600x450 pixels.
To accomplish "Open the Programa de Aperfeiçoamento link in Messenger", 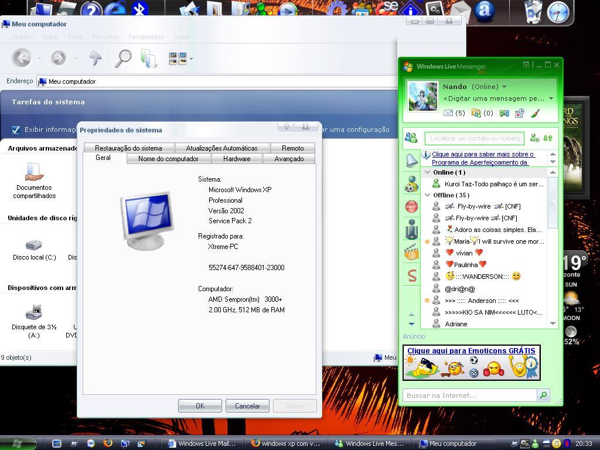I will (483, 158).
